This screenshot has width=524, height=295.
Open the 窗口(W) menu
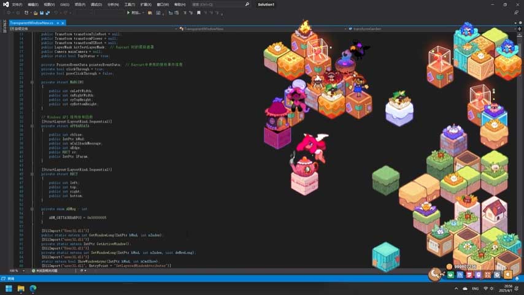[x=163, y=4]
